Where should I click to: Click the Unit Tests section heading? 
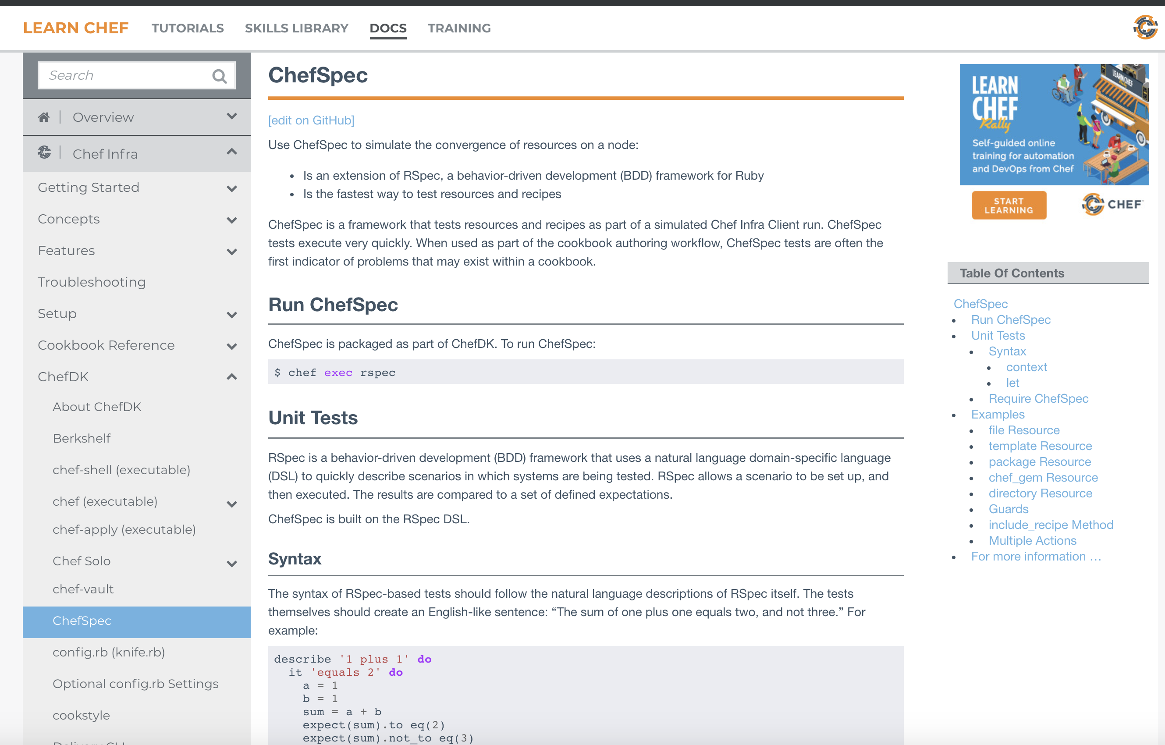(x=313, y=419)
